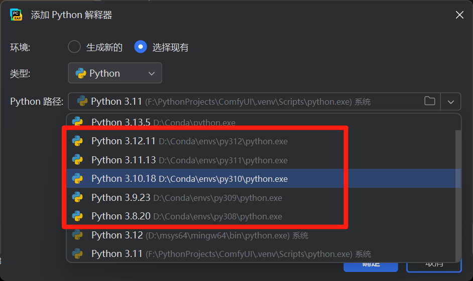Click the Python path field showing Python 3.11
473x281 pixels.
click(x=254, y=101)
